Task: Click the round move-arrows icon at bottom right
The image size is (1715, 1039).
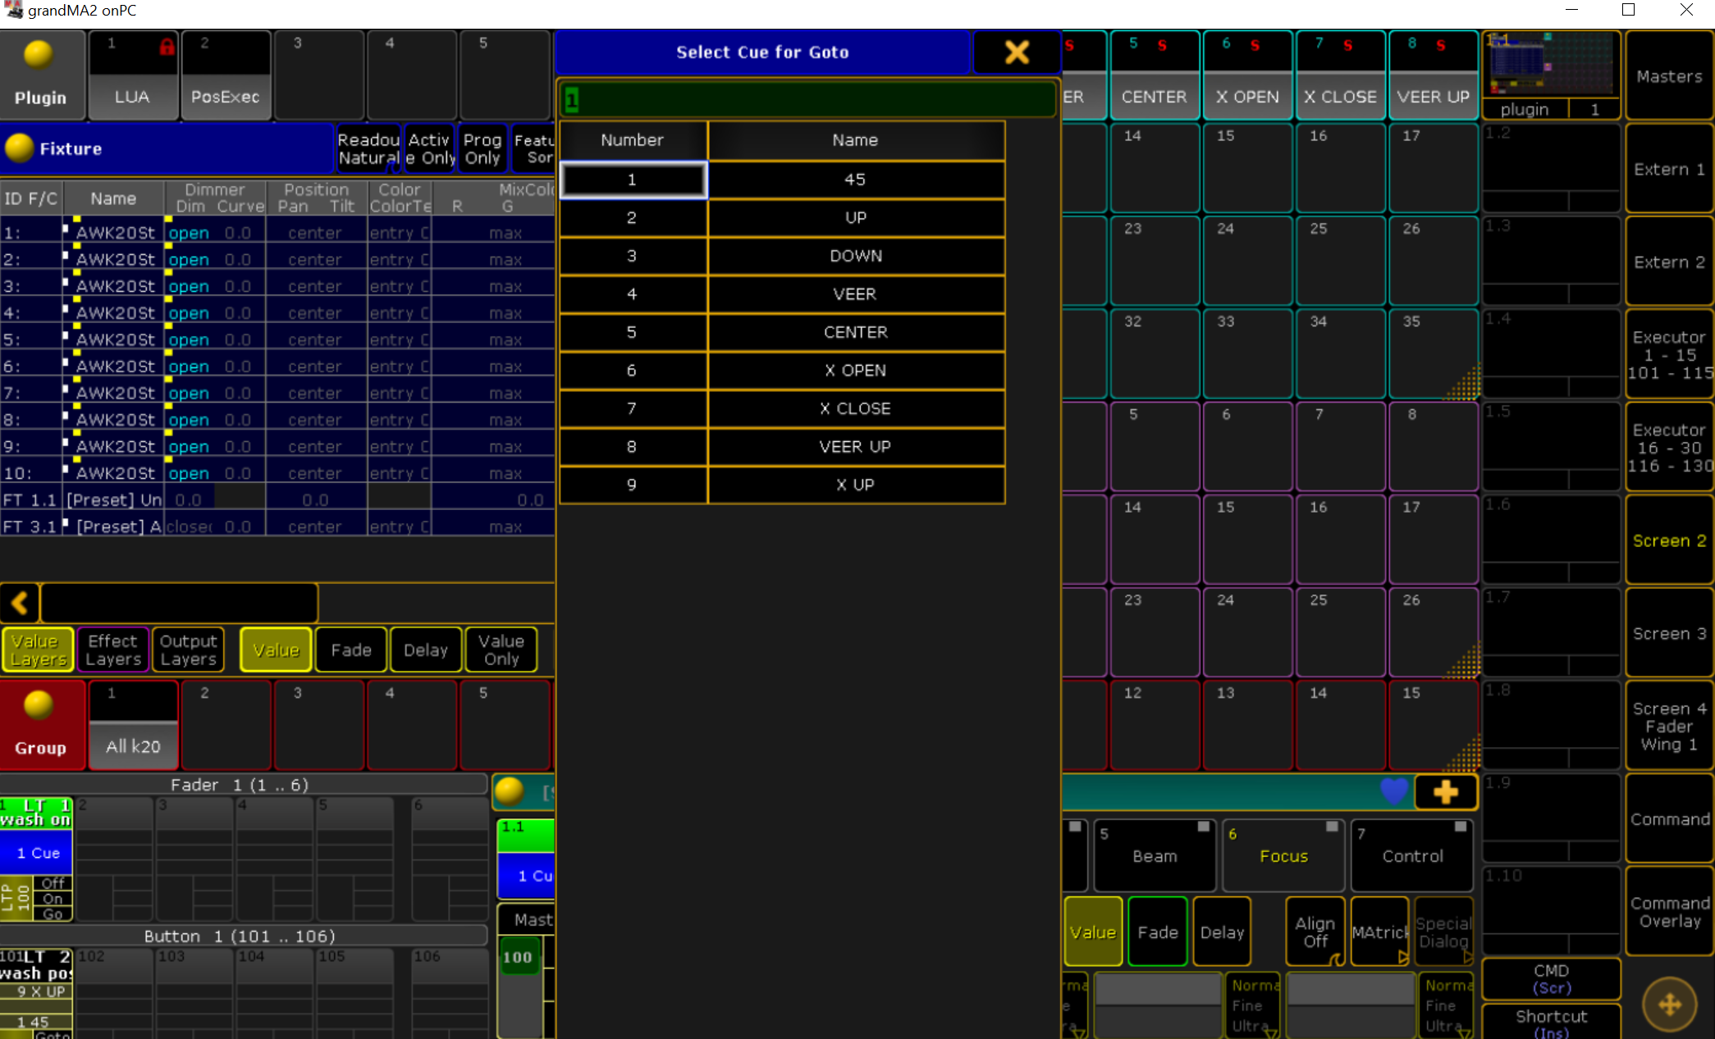Action: click(x=1669, y=1004)
